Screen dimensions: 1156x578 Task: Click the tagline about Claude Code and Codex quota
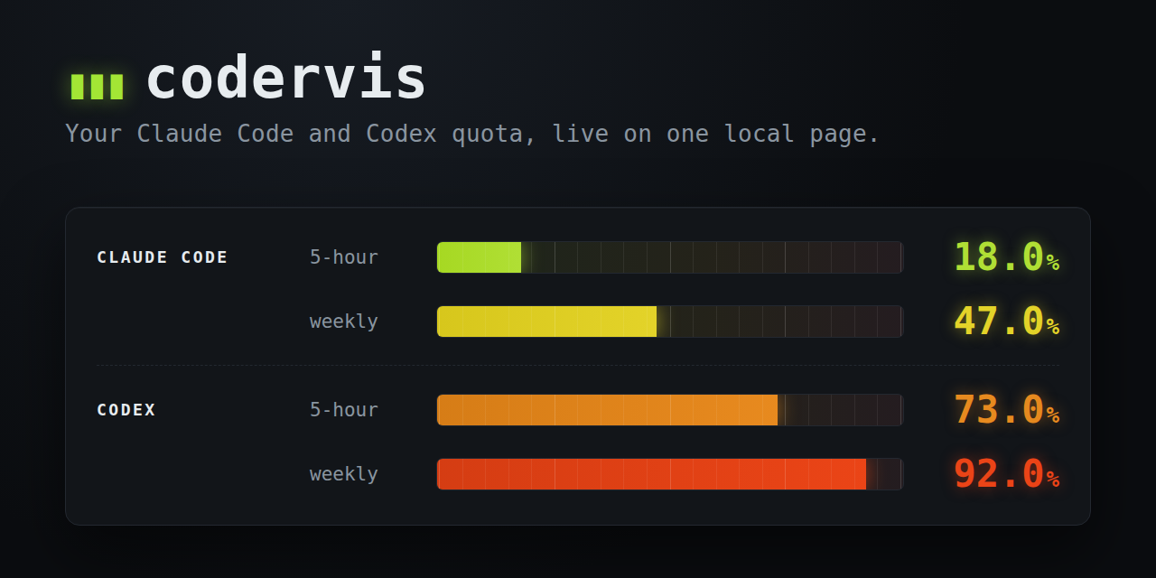472,134
